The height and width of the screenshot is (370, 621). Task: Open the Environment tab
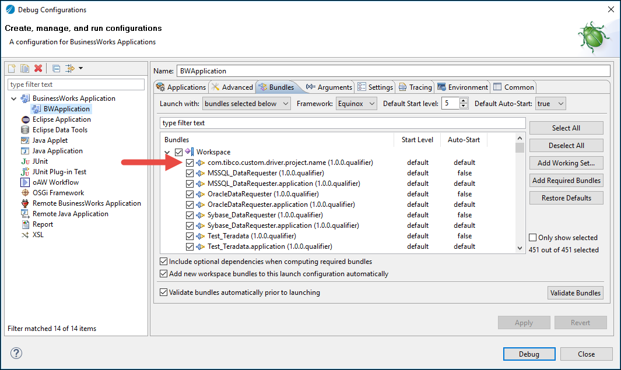462,87
